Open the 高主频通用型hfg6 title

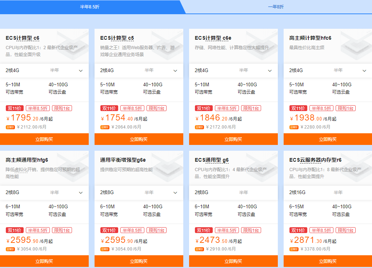click(27, 160)
